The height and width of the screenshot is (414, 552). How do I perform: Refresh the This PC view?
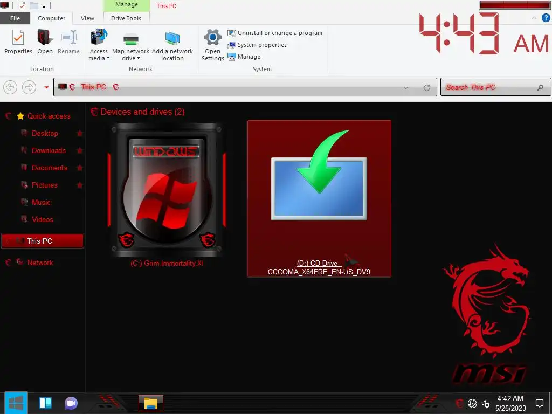point(427,88)
